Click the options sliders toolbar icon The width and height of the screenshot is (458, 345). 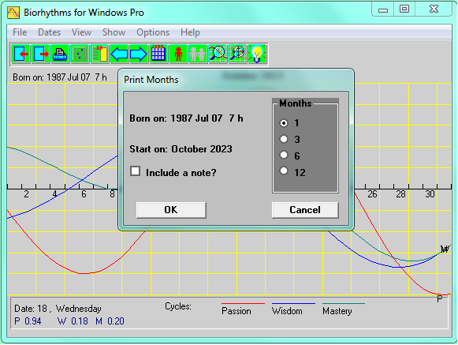(80, 54)
